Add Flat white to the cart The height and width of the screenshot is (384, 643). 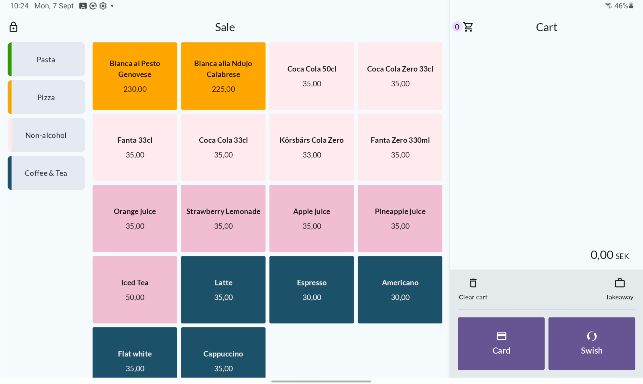pos(135,353)
